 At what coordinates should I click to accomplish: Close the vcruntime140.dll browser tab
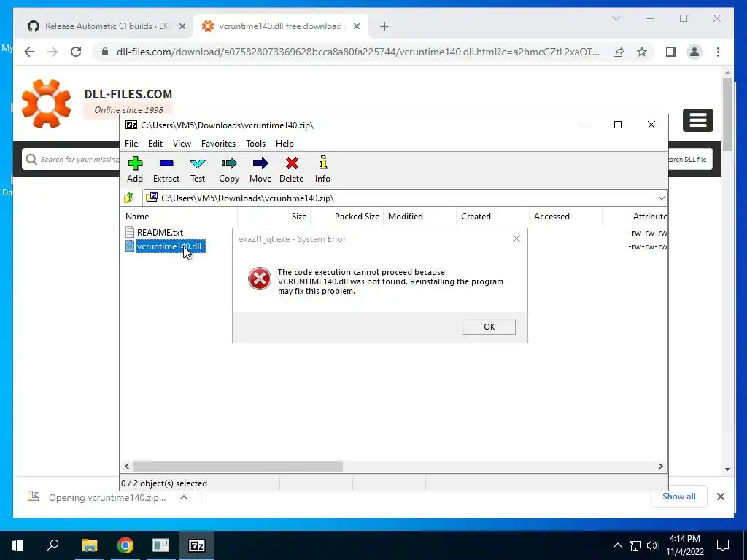(356, 26)
